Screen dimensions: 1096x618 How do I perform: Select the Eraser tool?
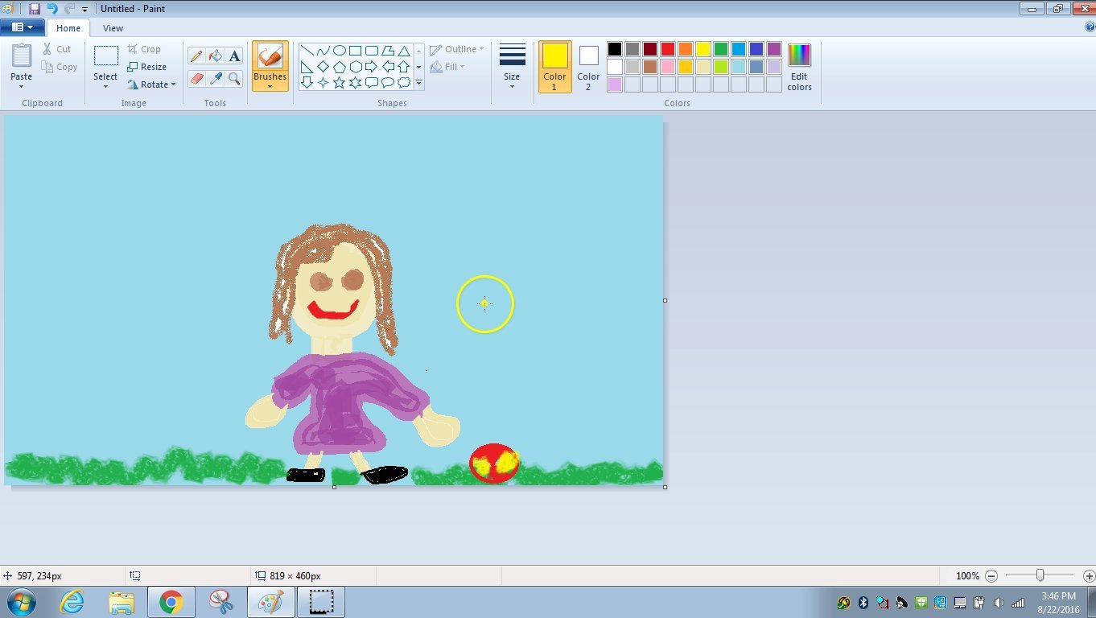(x=196, y=78)
